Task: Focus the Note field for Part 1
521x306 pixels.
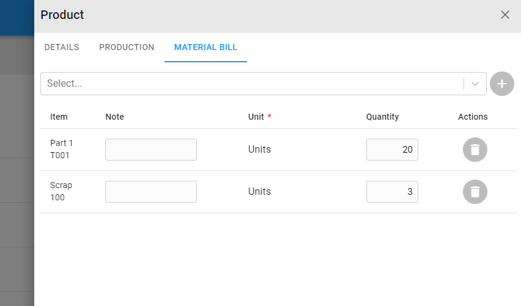Action: pos(151,150)
